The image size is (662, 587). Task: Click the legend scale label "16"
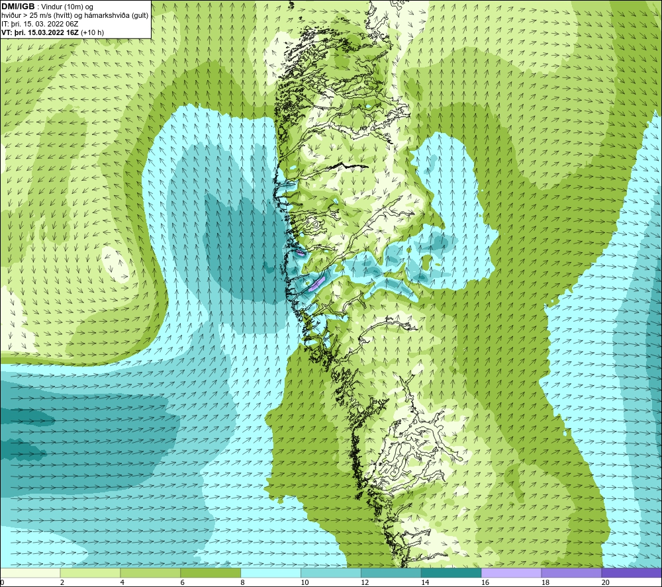coord(485,583)
